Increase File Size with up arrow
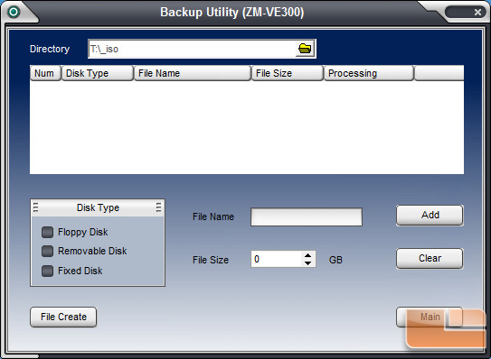 point(307,255)
